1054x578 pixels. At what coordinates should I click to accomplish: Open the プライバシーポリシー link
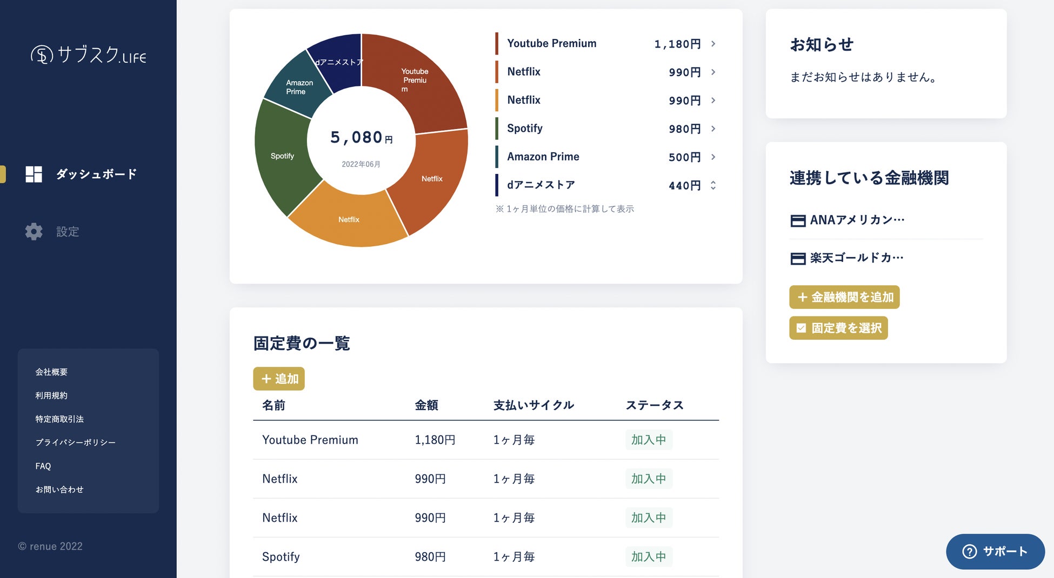[x=76, y=442]
